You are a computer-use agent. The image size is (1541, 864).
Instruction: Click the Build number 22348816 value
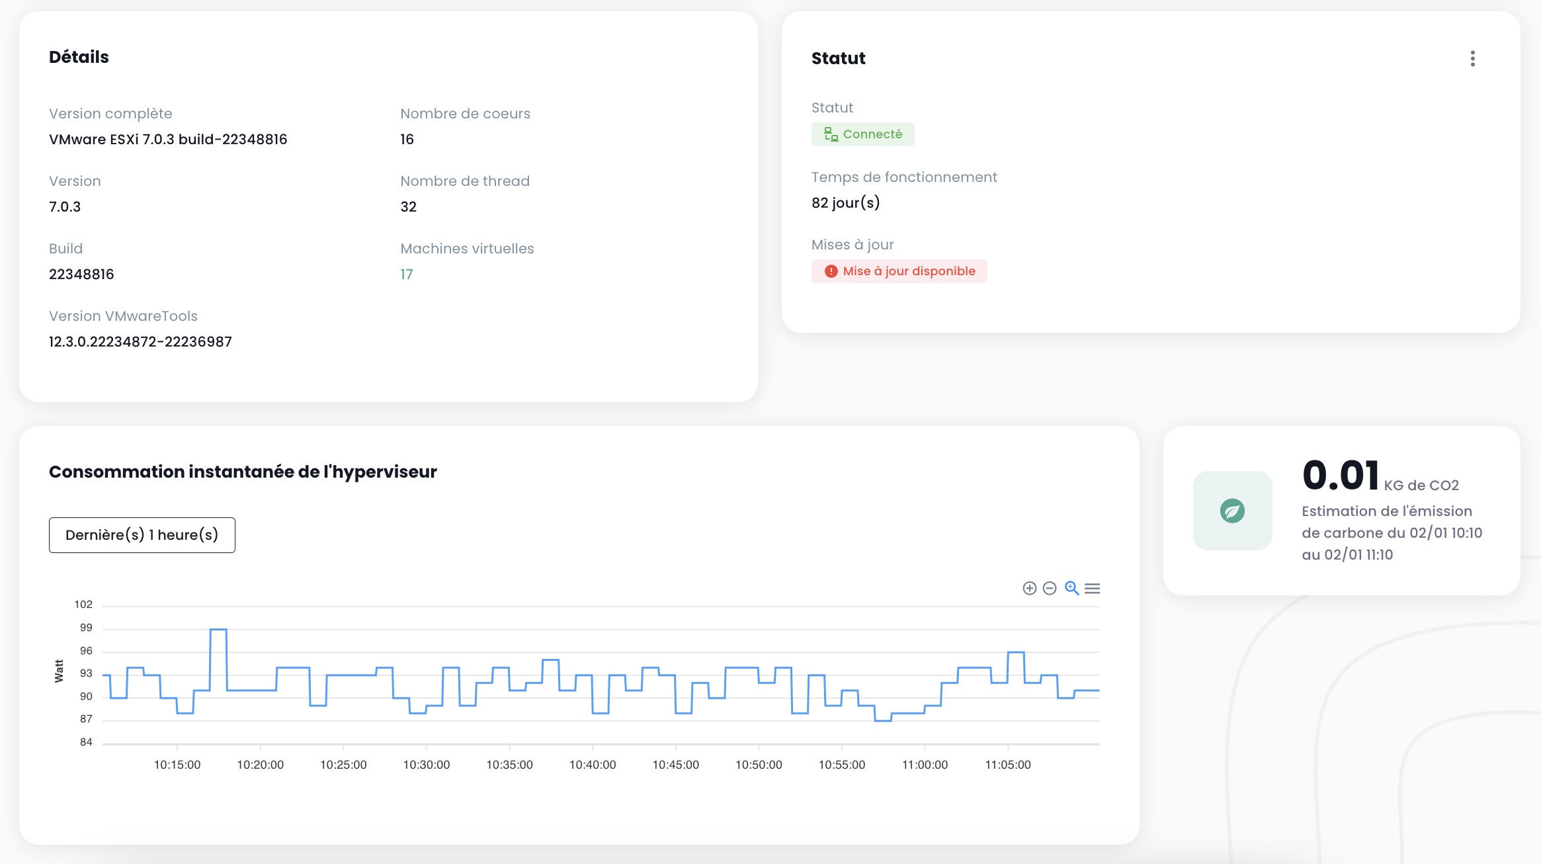click(81, 274)
